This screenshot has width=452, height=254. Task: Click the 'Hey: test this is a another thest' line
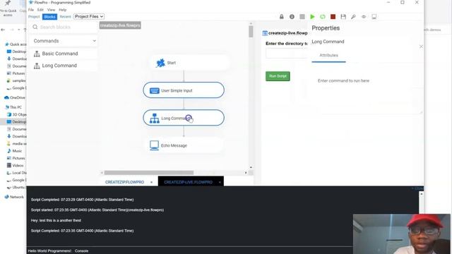[56, 220]
